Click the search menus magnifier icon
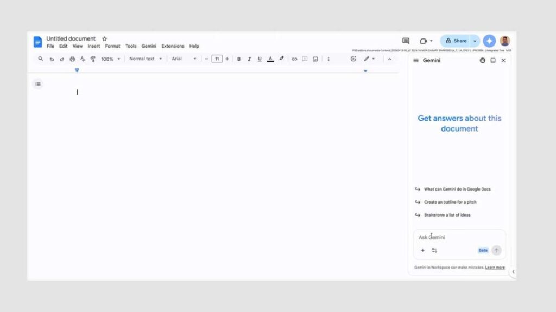The image size is (556, 312). [40, 58]
